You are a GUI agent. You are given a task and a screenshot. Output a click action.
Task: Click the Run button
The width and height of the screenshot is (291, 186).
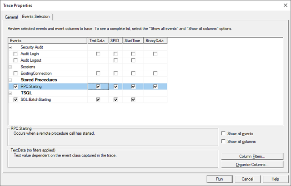(220, 179)
